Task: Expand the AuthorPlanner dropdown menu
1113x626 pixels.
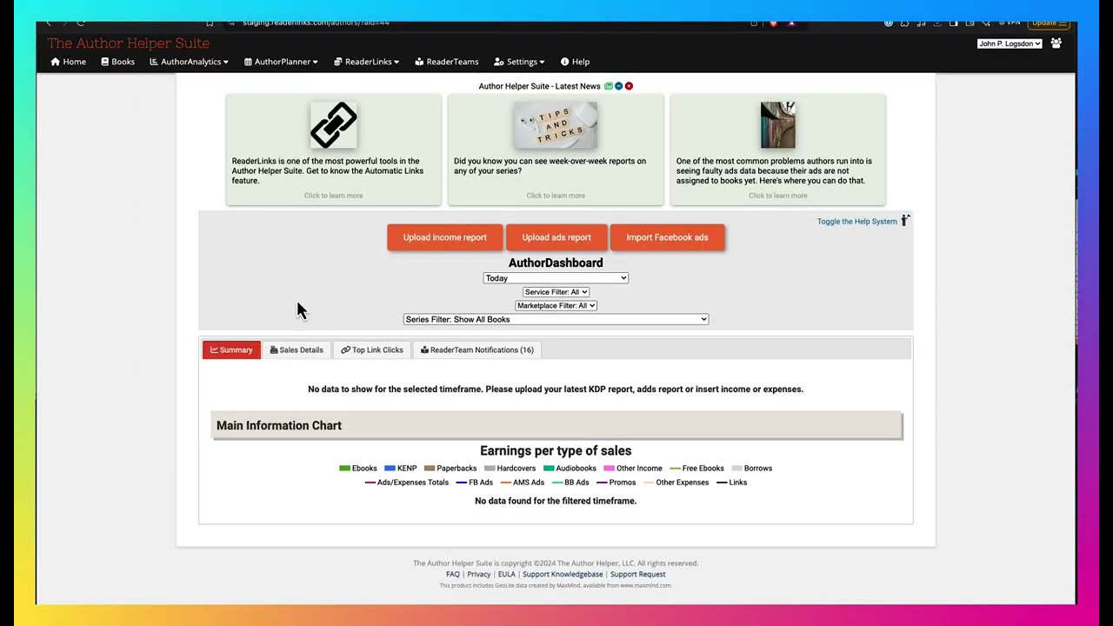Action: click(x=281, y=62)
